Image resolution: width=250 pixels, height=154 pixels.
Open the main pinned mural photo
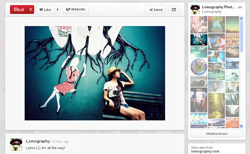pyautogui.click(x=95, y=73)
